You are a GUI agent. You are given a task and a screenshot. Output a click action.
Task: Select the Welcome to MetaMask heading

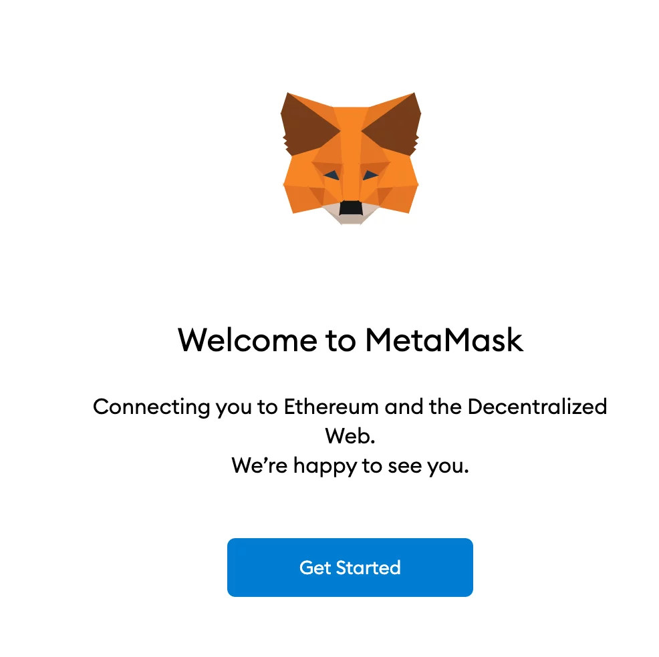click(x=350, y=340)
